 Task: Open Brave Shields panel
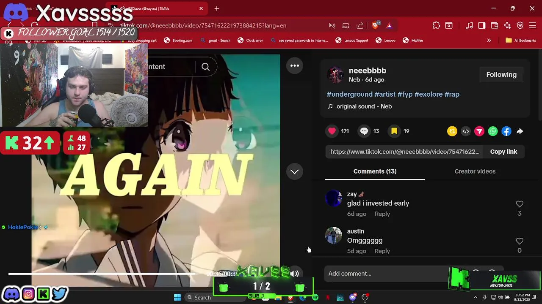pyautogui.click(x=376, y=25)
